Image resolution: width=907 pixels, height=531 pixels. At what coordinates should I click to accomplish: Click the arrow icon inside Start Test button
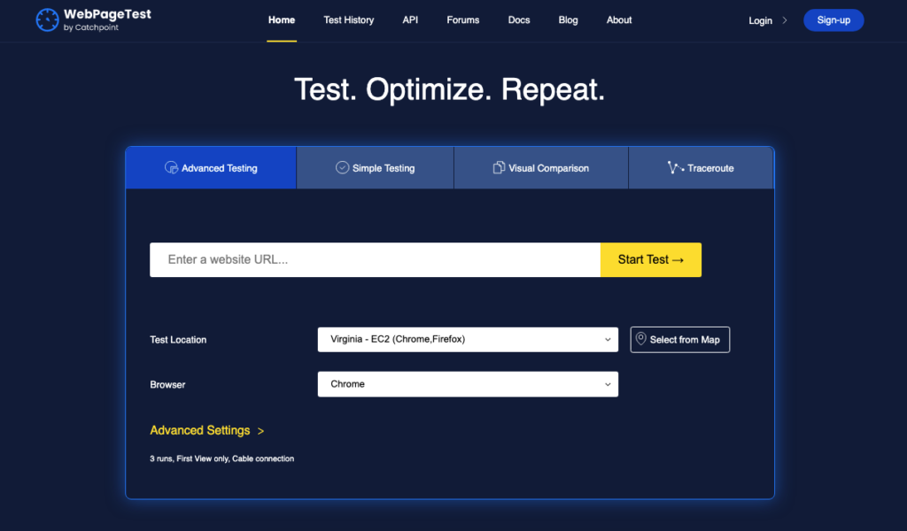677,259
